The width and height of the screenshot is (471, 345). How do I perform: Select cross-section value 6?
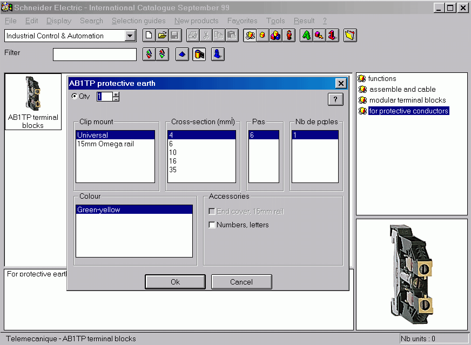click(x=201, y=144)
